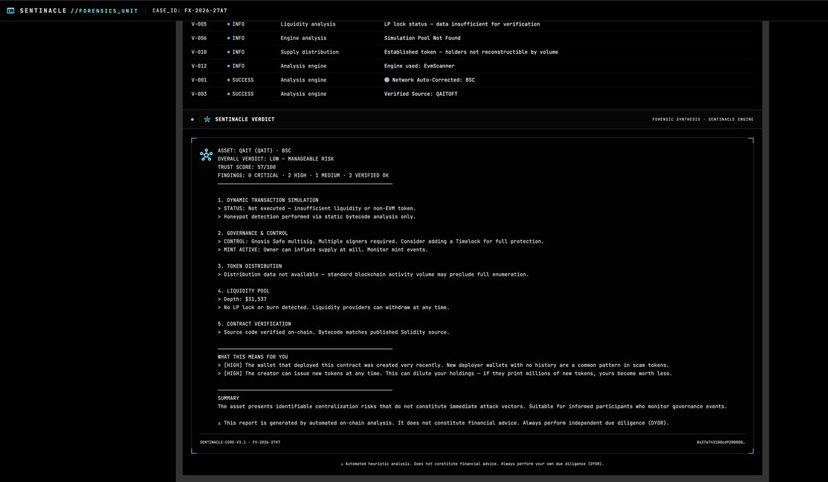Click the [HIGH] creator can issue tokens warning
828x482 pixels.
(444, 374)
